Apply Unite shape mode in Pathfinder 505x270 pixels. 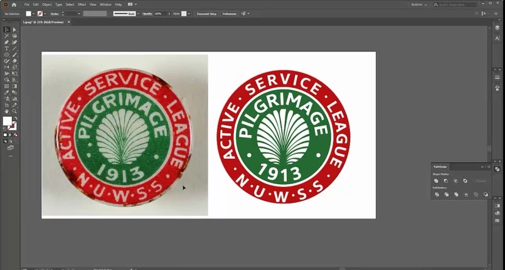436,181
